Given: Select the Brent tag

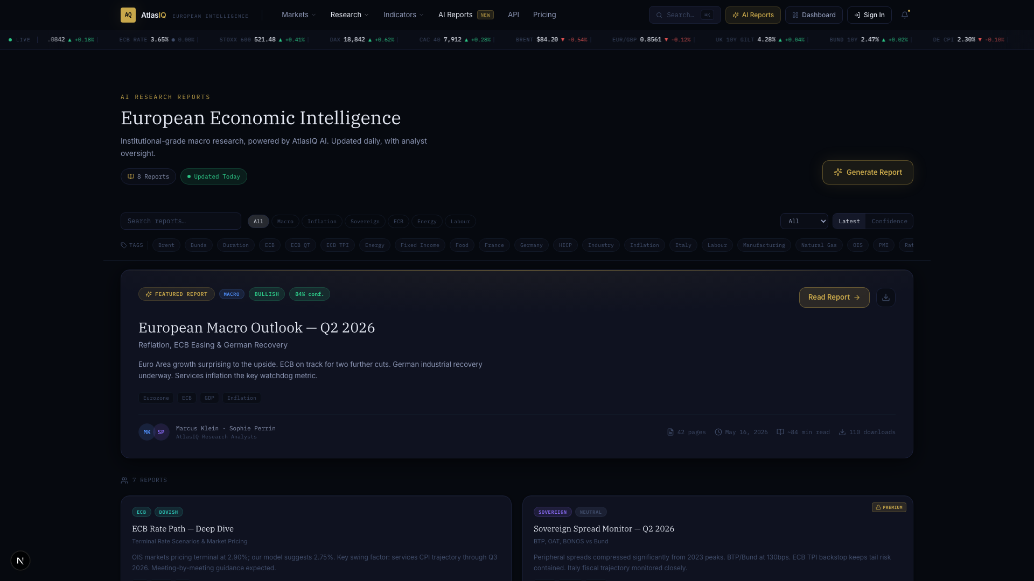Looking at the screenshot, I should point(166,245).
